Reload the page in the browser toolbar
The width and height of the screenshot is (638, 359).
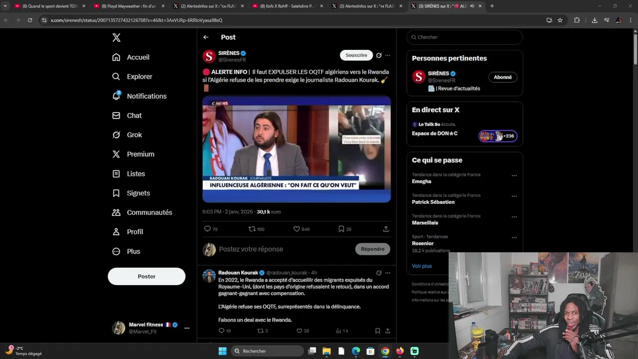30,20
